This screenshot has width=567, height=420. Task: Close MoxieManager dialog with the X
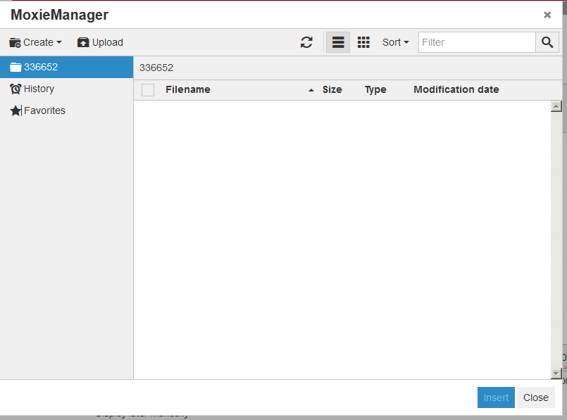pyautogui.click(x=547, y=15)
